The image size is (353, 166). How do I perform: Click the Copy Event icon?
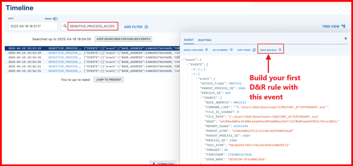point(254,50)
